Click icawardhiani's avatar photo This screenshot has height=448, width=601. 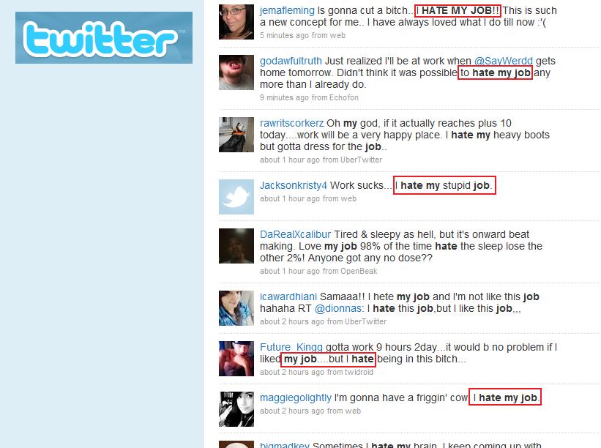pos(236,307)
